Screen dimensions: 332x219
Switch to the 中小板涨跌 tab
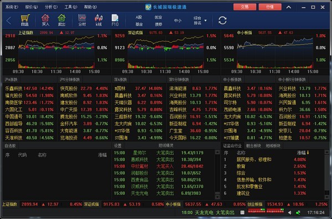(232, 79)
